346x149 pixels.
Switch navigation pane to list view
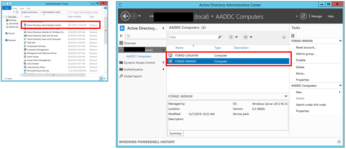coord(121,36)
